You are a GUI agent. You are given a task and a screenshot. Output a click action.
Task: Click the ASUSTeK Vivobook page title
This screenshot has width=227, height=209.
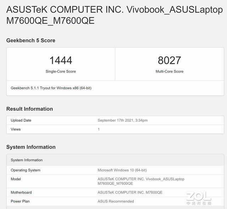(x=114, y=15)
